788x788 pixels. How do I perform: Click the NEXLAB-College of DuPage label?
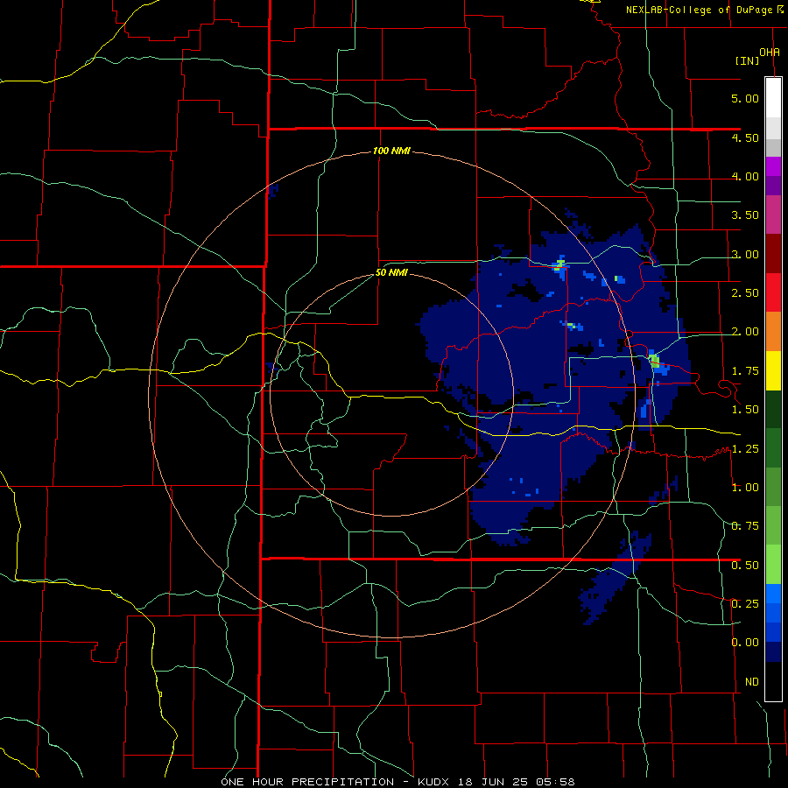coord(700,10)
